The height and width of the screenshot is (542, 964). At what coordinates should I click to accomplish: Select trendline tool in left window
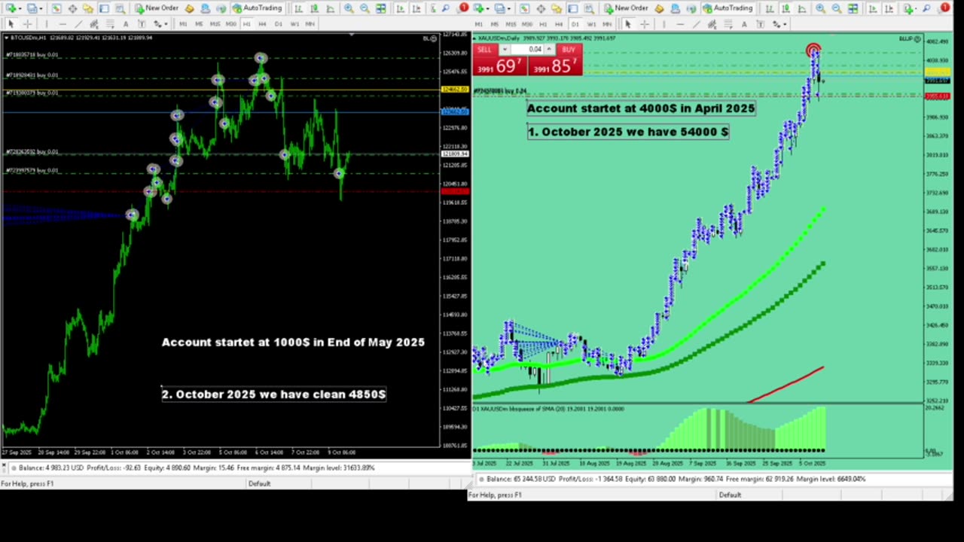click(x=78, y=24)
